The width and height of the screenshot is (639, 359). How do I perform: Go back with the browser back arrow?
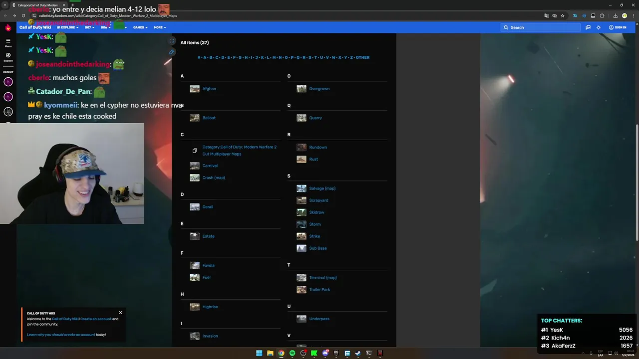point(6,15)
